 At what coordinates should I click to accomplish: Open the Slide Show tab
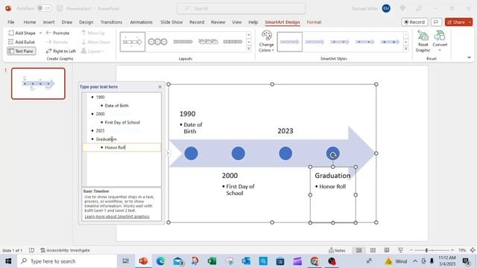171,22
